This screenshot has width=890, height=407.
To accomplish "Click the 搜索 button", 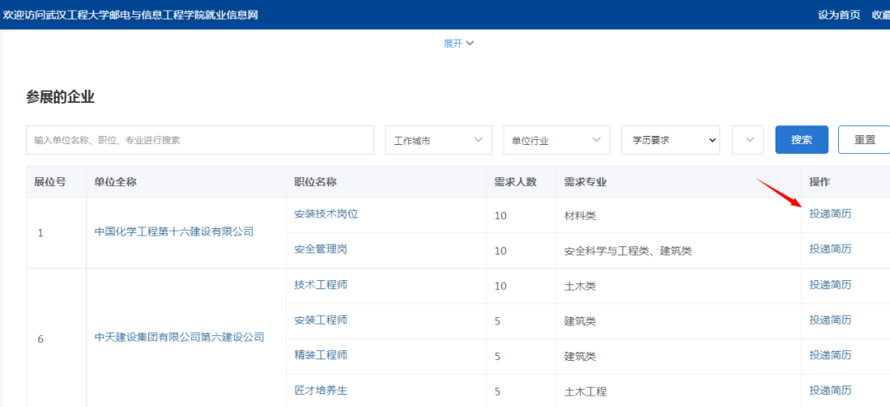I will click(x=802, y=139).
